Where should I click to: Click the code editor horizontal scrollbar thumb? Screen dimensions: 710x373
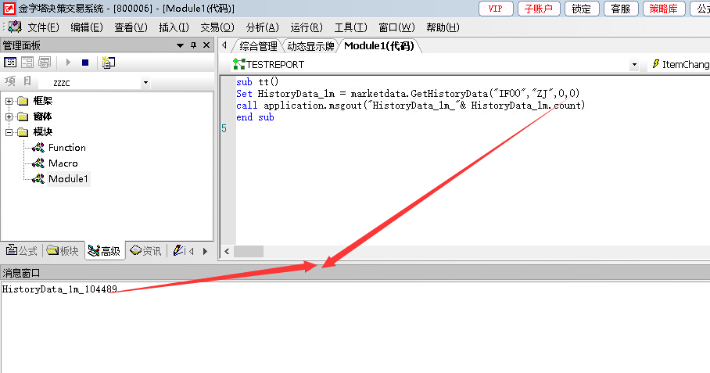tap(249, 251)
